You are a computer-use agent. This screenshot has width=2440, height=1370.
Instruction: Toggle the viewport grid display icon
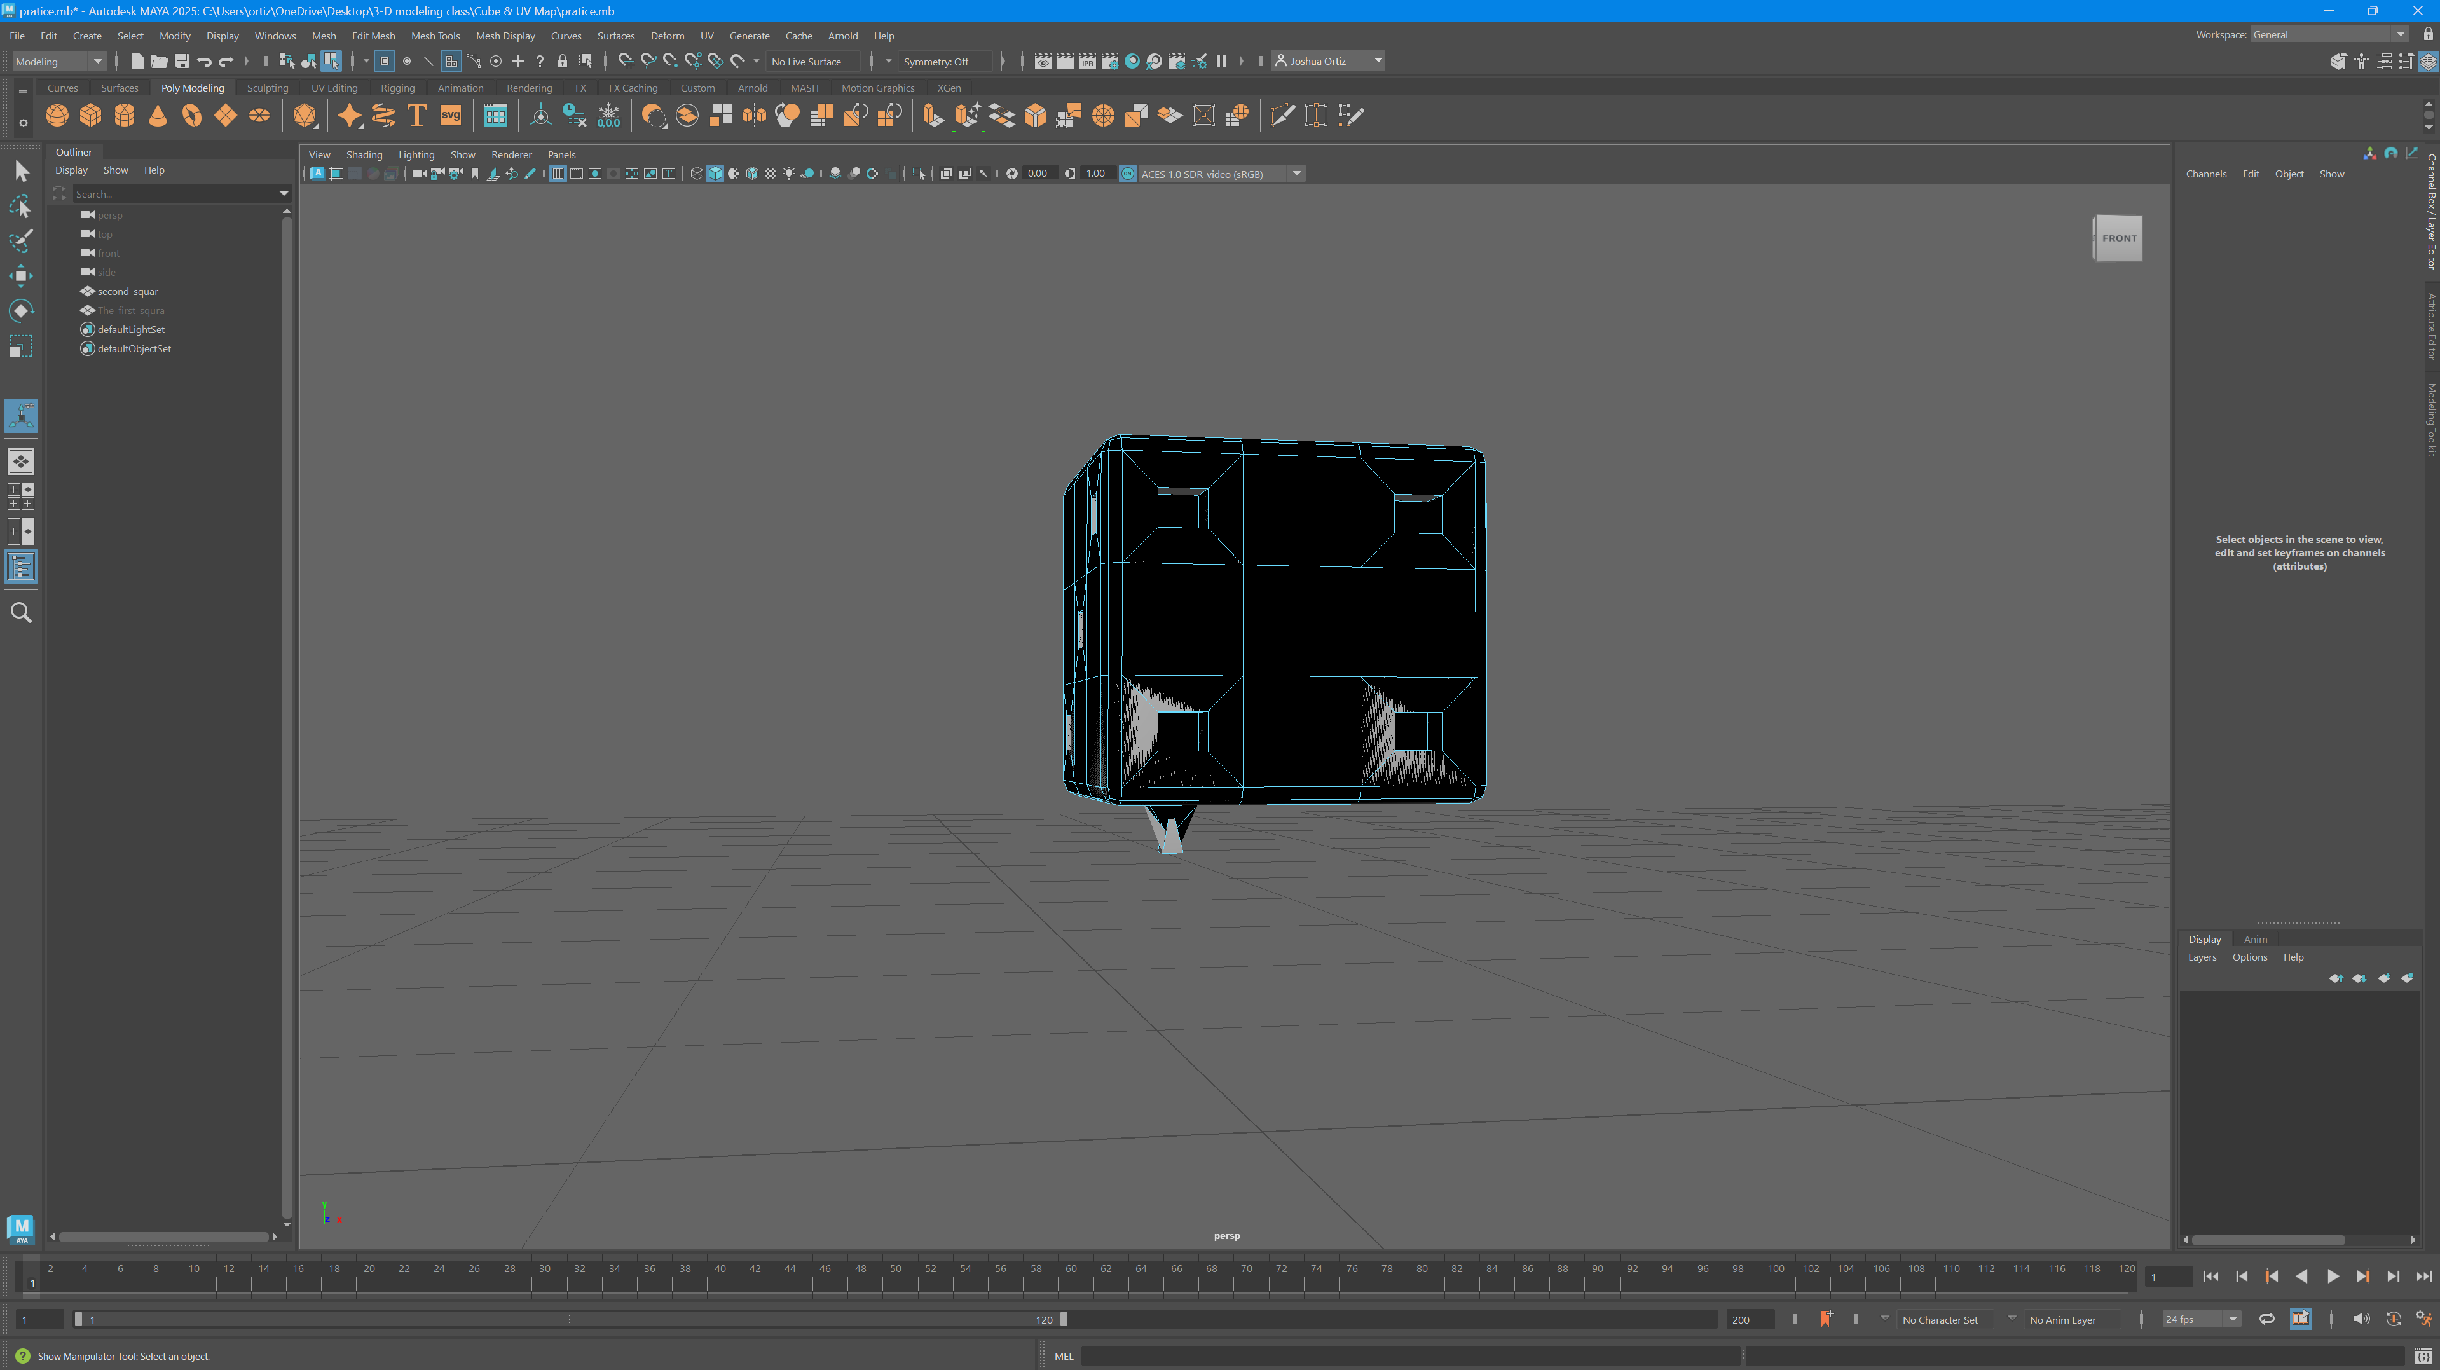(x=558, y=174)
